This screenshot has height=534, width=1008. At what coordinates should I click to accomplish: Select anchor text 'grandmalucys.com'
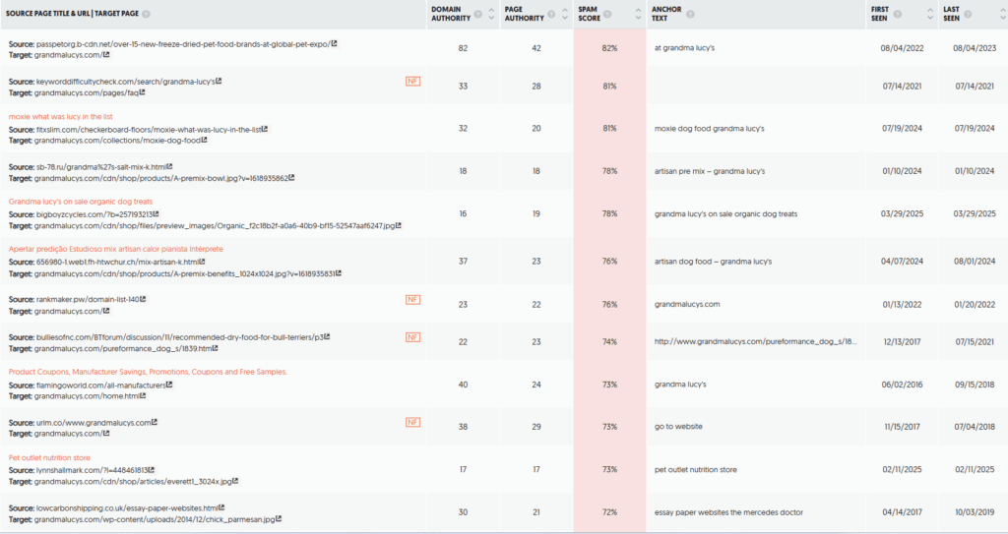coord(686,305)
